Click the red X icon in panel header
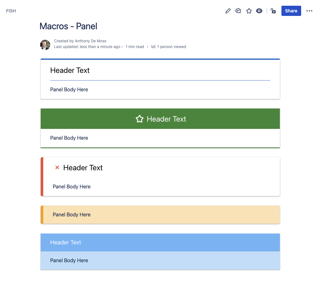This screenshot has height=288, width=318. tap(57, 168)
